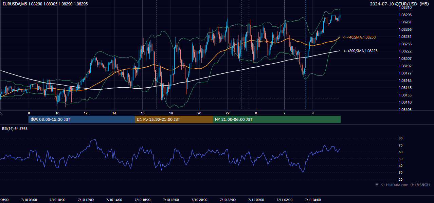This screenshot has width=434, height=203.
Task: Click price axis label 1.08118
Action: (405, 102)
